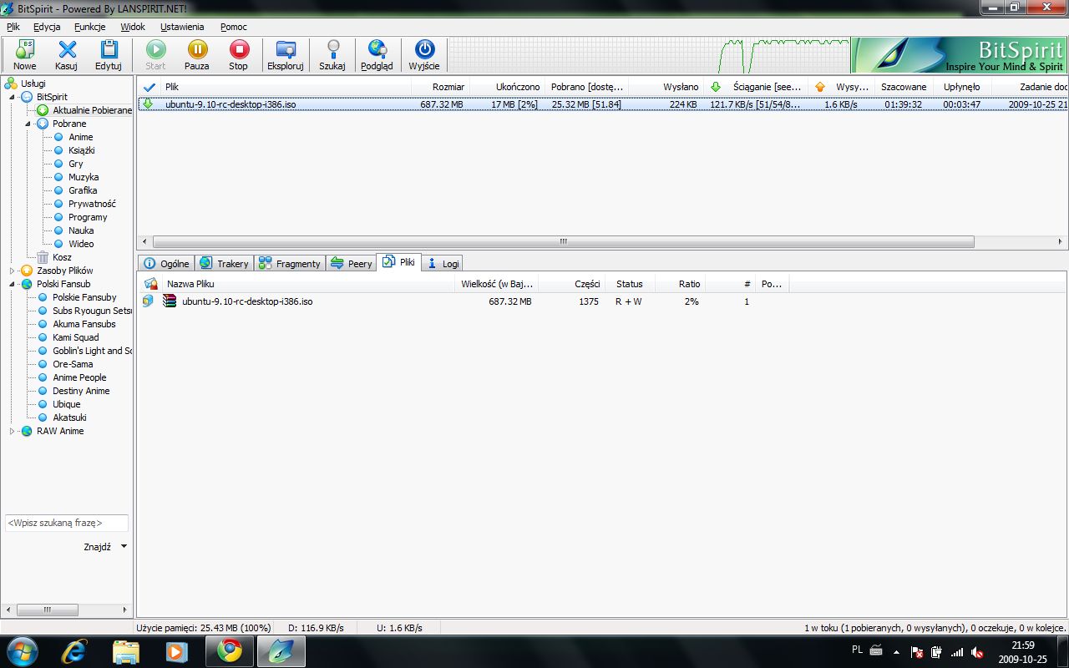
Task: Open the Ustawienia menu
Action: 182,27
